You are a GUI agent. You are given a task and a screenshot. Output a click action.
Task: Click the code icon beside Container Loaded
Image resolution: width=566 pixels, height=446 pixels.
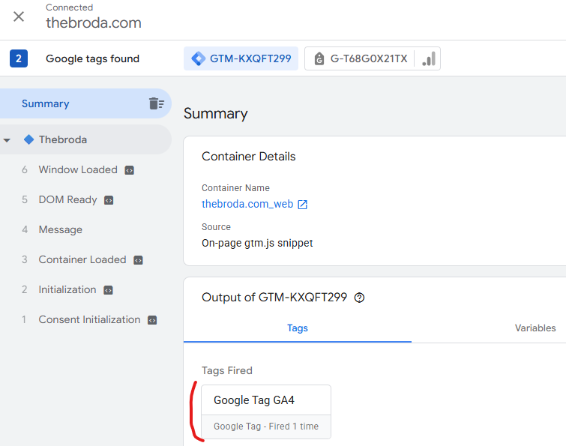[x=138, y=260]
